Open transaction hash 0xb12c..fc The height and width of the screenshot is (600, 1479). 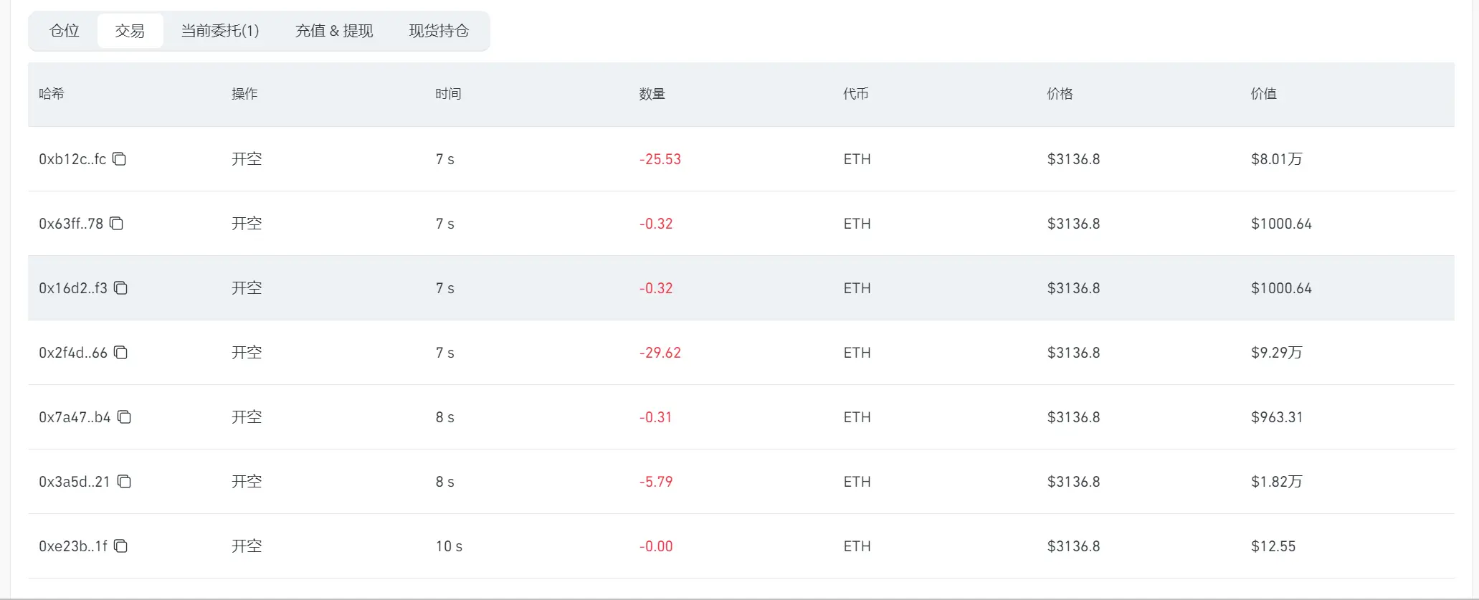coord(72,159)
